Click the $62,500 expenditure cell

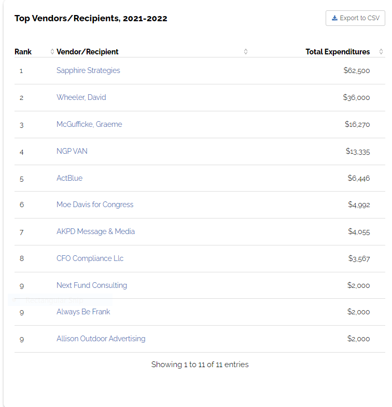click(x=356, y=70)
